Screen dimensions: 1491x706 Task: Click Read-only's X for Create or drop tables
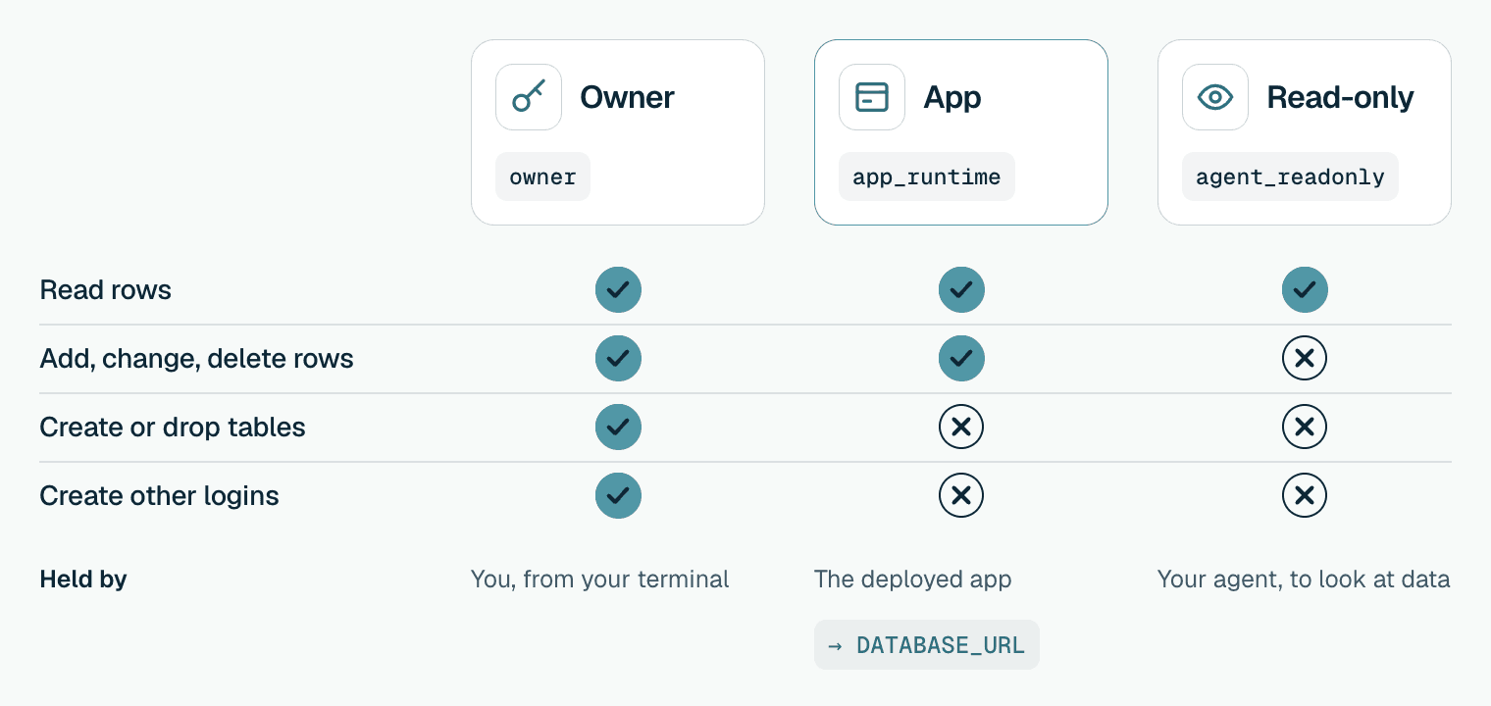click(x=1305, y=428)
